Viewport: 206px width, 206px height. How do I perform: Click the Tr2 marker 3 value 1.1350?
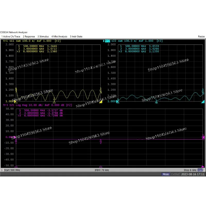[x=154, y=51]
